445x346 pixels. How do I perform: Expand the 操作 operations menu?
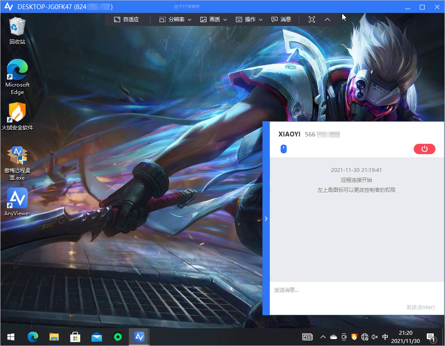tap(249, 19)
